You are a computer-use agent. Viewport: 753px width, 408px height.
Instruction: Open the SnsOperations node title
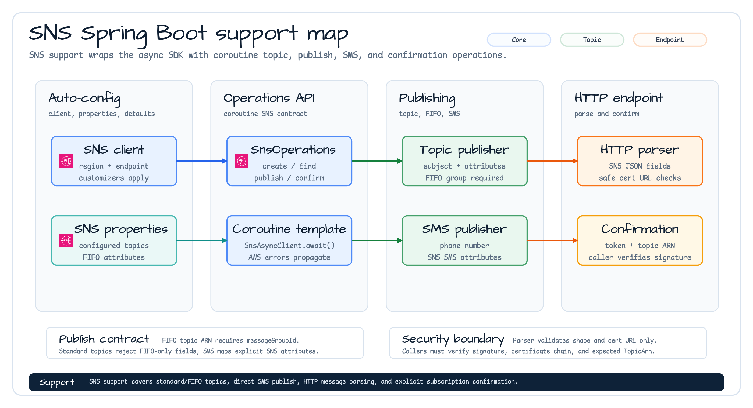click(293, 150)
